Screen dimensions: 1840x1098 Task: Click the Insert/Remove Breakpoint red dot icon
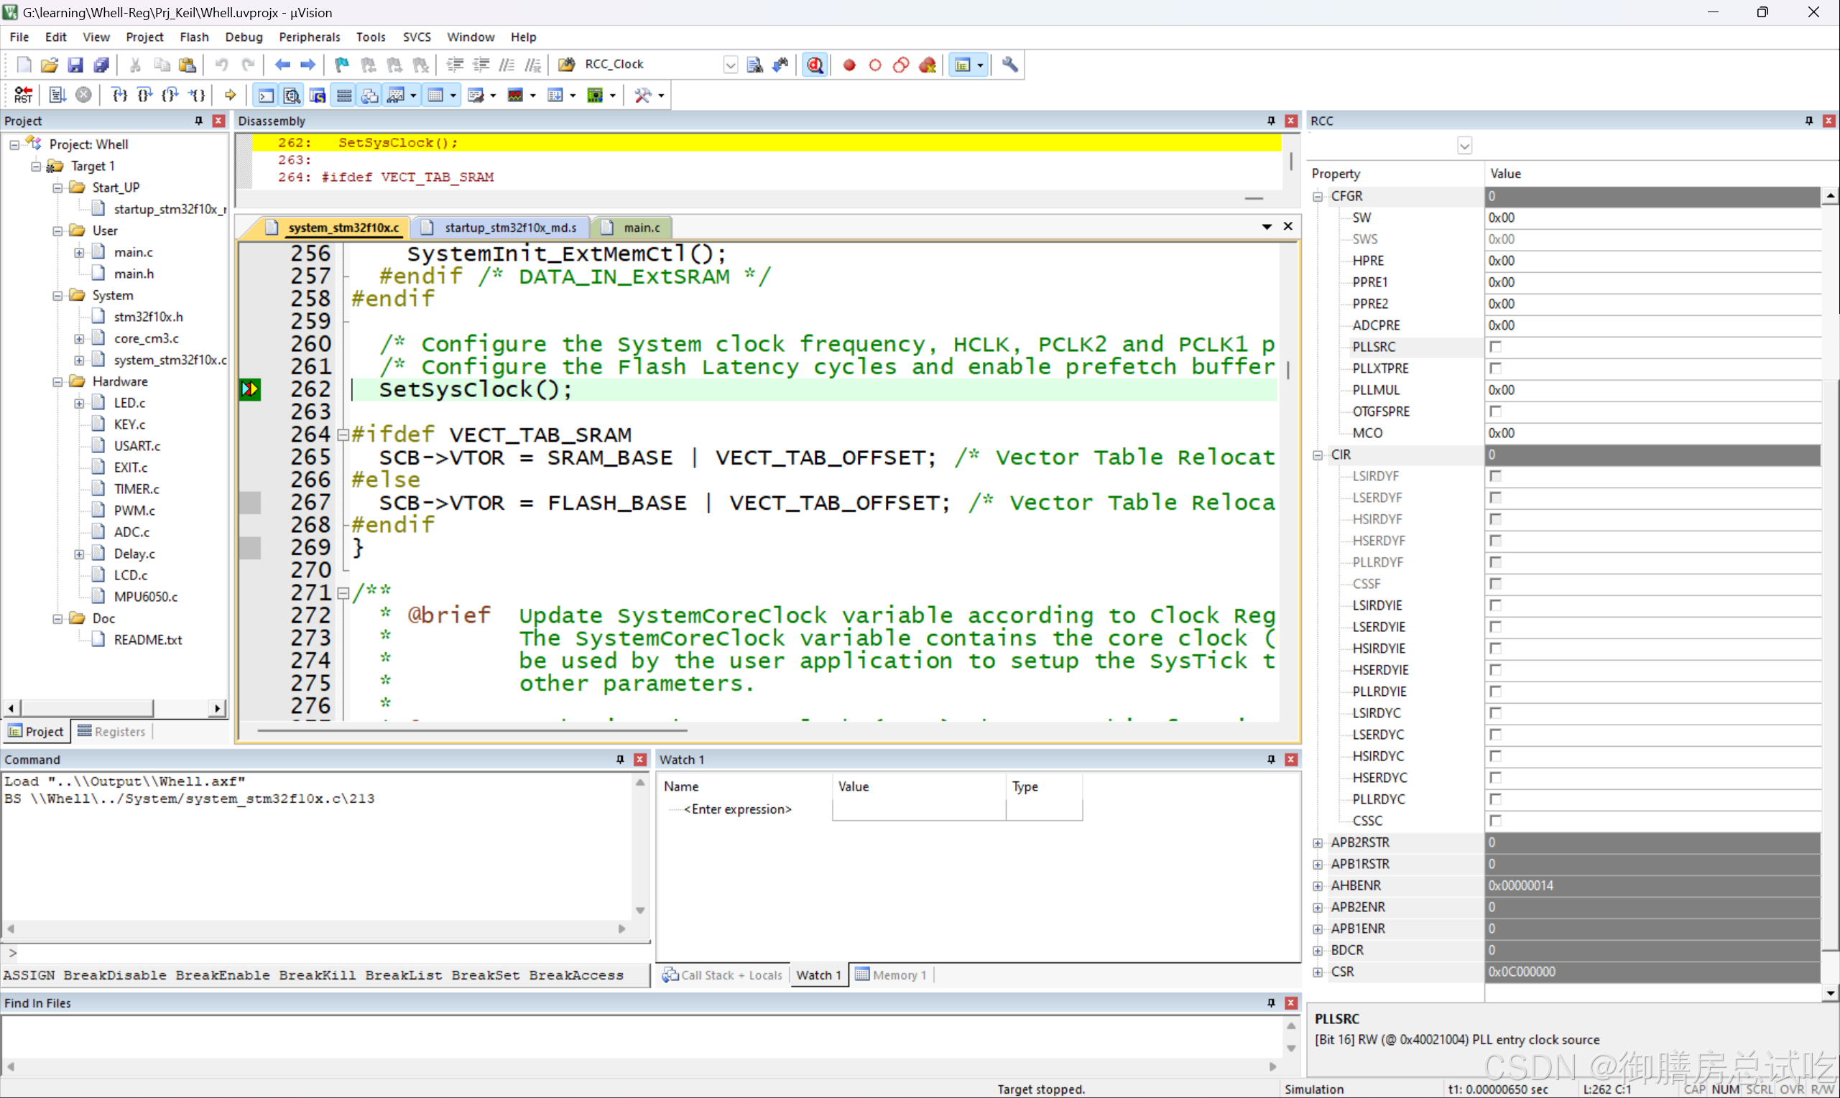(849, 65)
